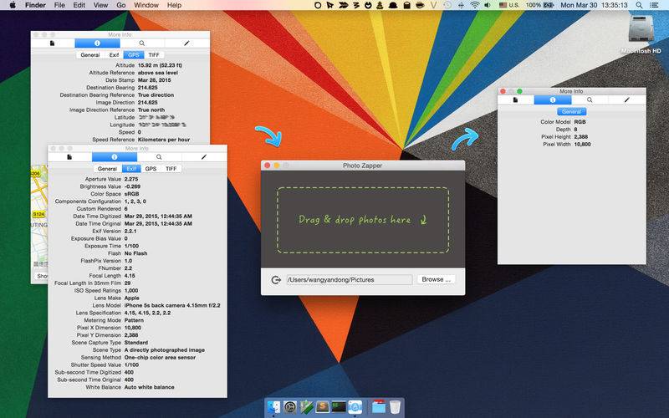The image size is (669, 418).
Task: Open the magnifier tool in the GPS More Info window
Action: 142,43
